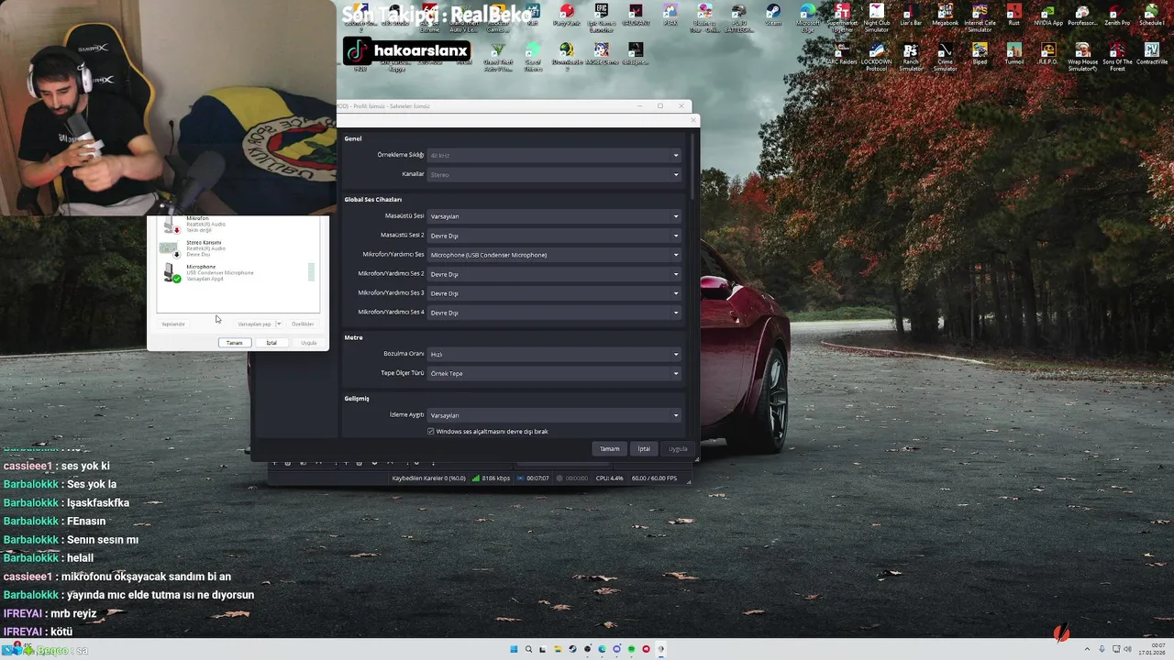Click Uygula in the Windows sound dialog
This screenshot has width=1174, height=660.
[309, 343]
